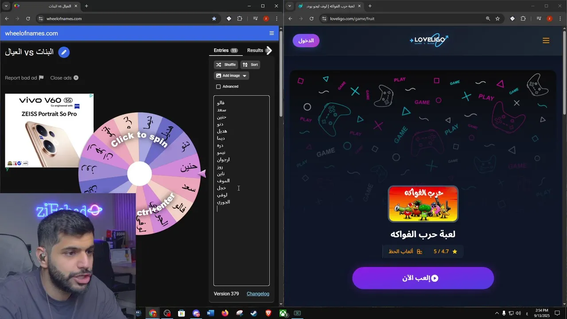Screen dimensions: 567x319
Task: Sort the wheel entries
Action: click(250, 65)
